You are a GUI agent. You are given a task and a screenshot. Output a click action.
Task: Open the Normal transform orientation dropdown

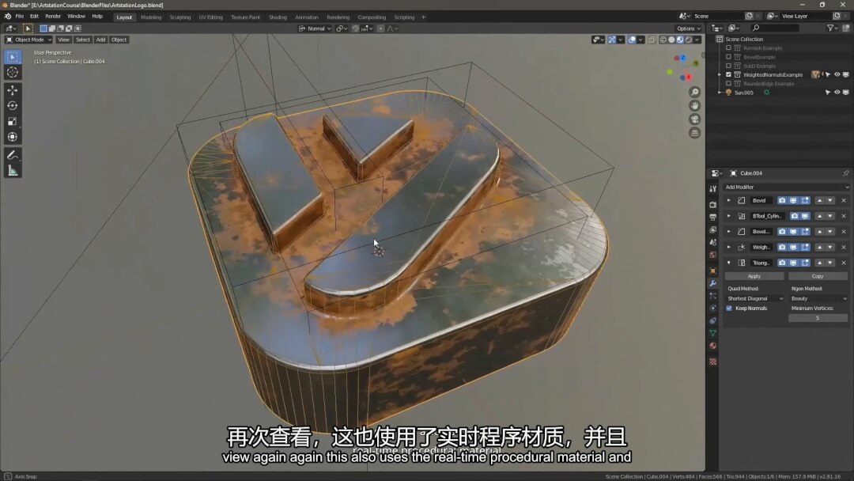315,28
